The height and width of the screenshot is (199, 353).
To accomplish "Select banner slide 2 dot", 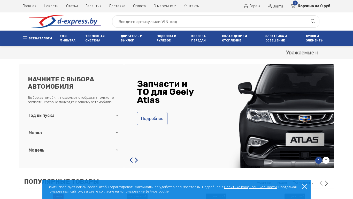I will [326, 160].
